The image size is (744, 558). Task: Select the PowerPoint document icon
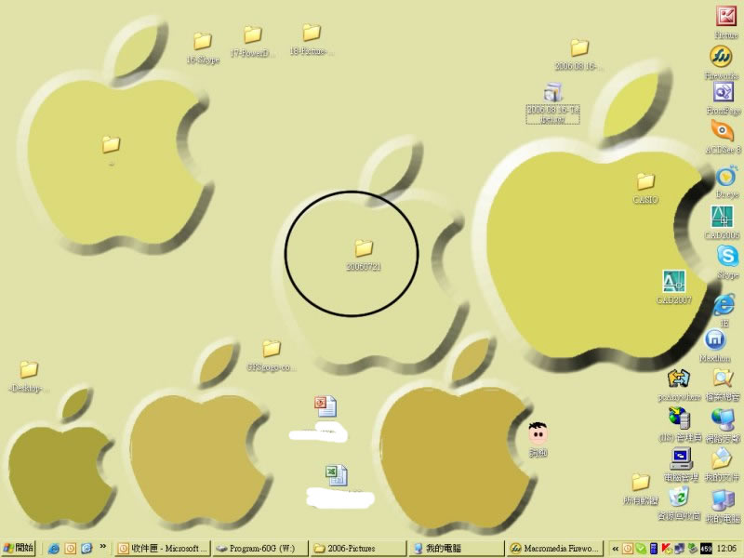click(x=325, y=406)
